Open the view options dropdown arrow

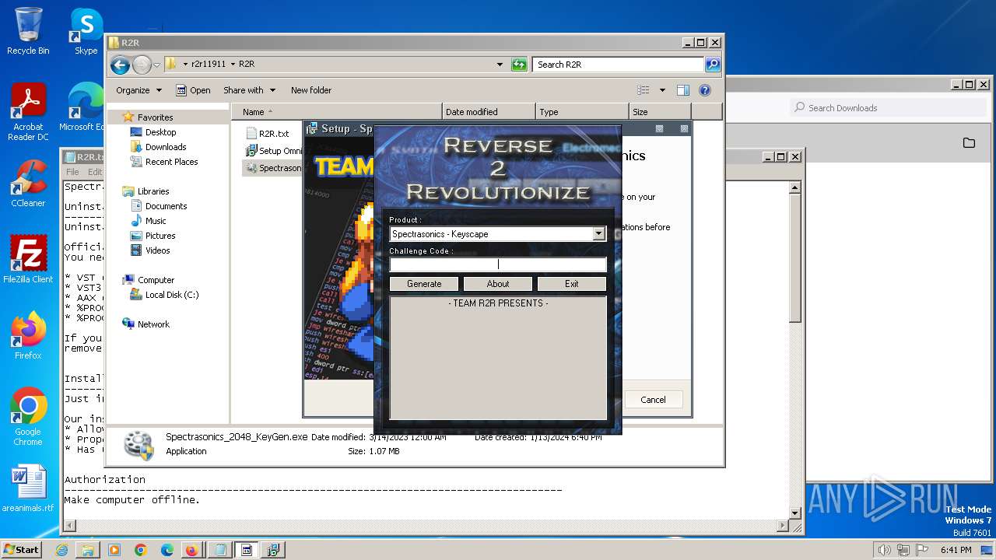pyautogui.click(x=662, y=90)
